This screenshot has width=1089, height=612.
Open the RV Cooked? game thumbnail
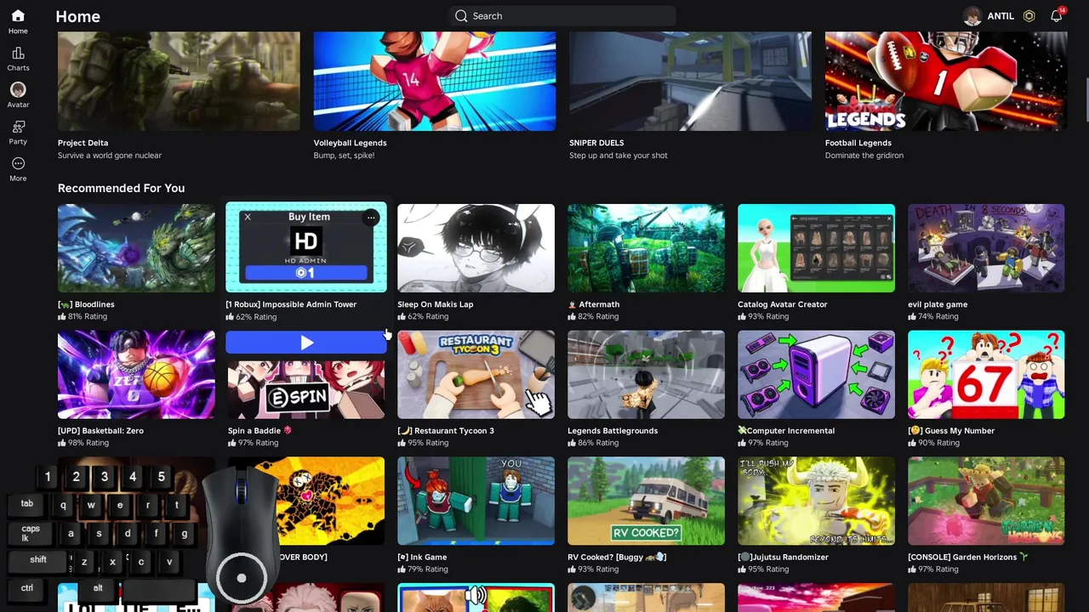point(646,501)
